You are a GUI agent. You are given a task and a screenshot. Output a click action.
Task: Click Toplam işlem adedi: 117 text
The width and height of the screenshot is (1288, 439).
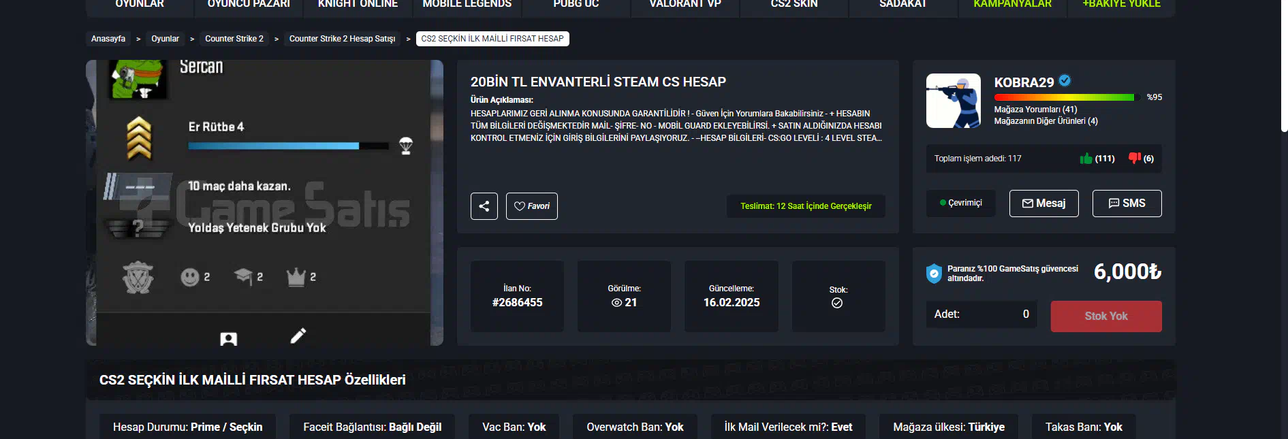[977, 159]
